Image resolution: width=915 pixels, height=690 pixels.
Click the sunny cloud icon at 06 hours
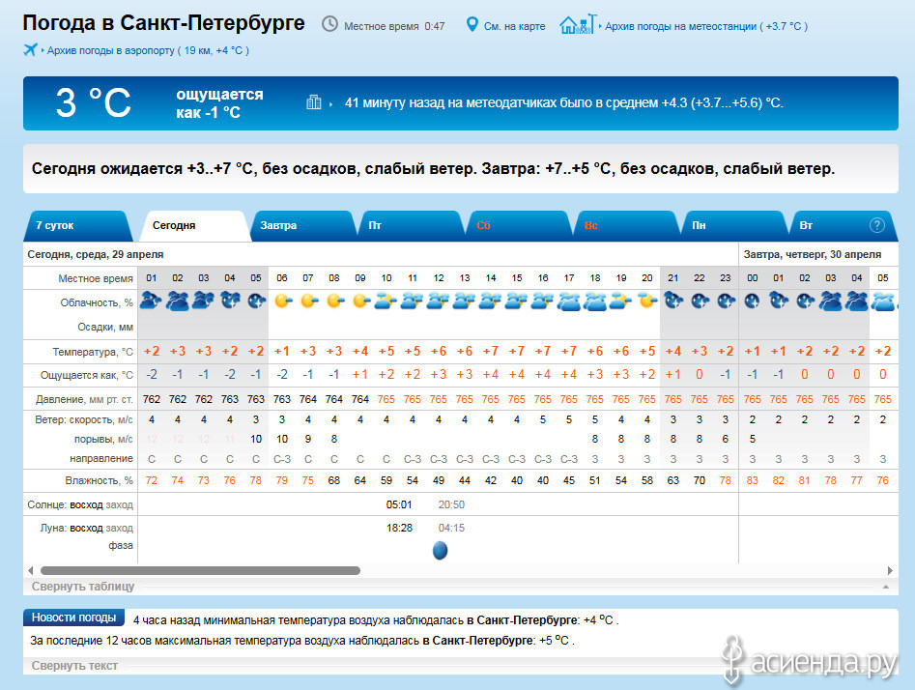[282, 302]
